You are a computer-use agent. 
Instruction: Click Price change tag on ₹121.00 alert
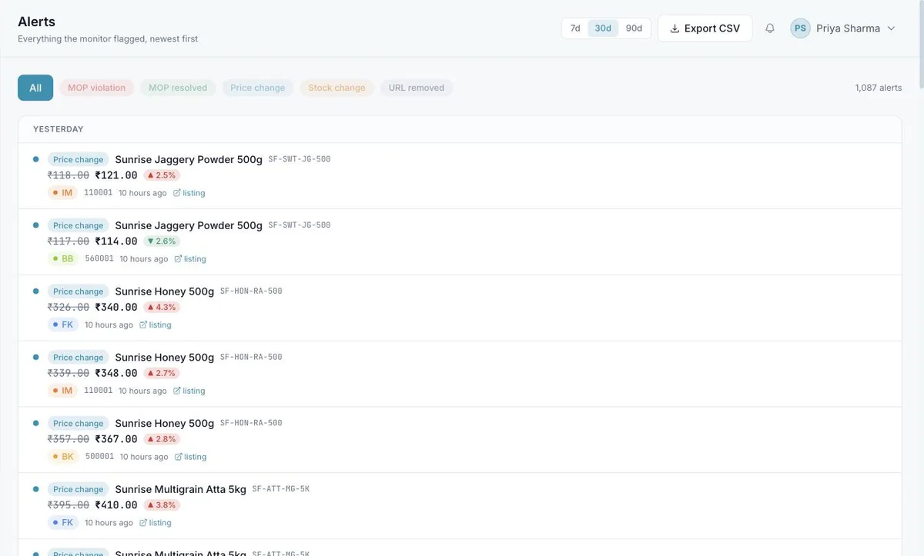pos(78,160)
